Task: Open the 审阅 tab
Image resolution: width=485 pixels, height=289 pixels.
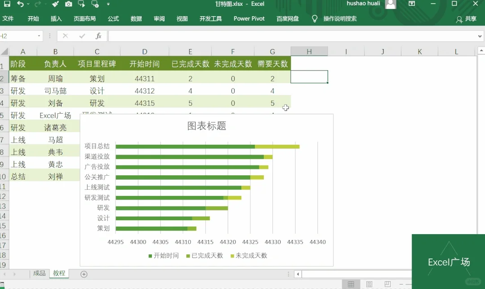Action: [159, 18]
